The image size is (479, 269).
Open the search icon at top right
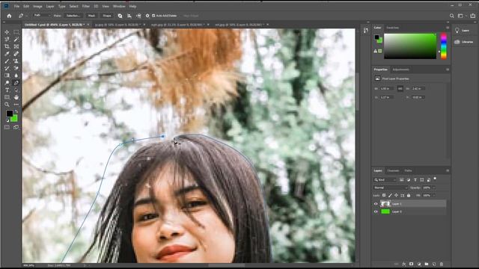tap(451, 16)
